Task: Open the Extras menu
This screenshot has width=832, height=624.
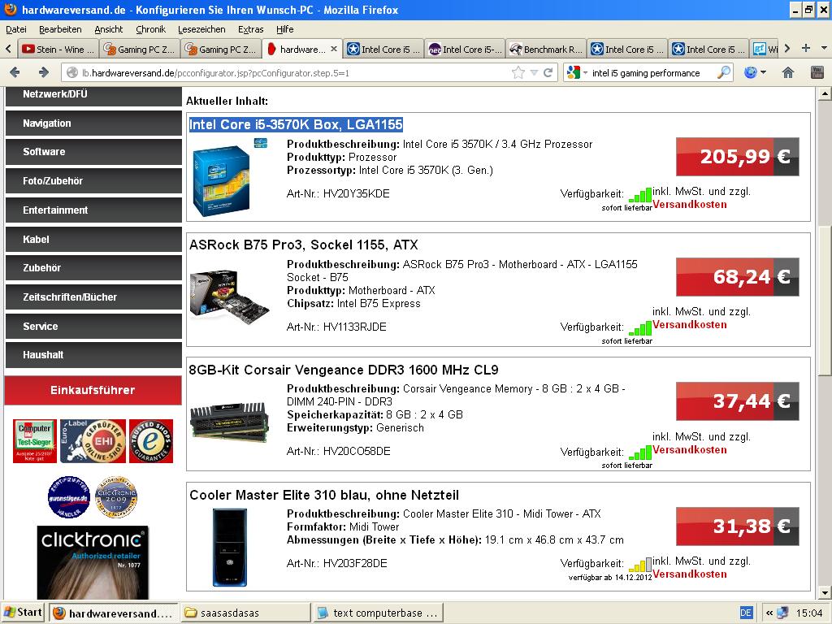Action: pos(250,29)
